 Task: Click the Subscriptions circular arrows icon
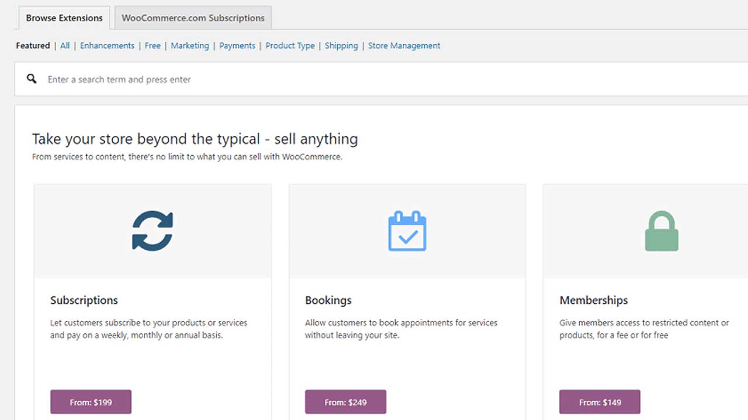tap(153, 231)
